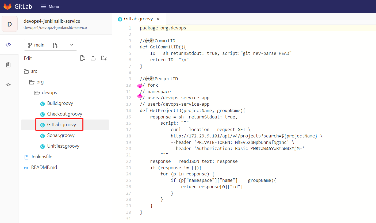The width and height of the screenshot is (376, 223).
Task: Open Checkout.groovy in the file tree
Action: 65,114
